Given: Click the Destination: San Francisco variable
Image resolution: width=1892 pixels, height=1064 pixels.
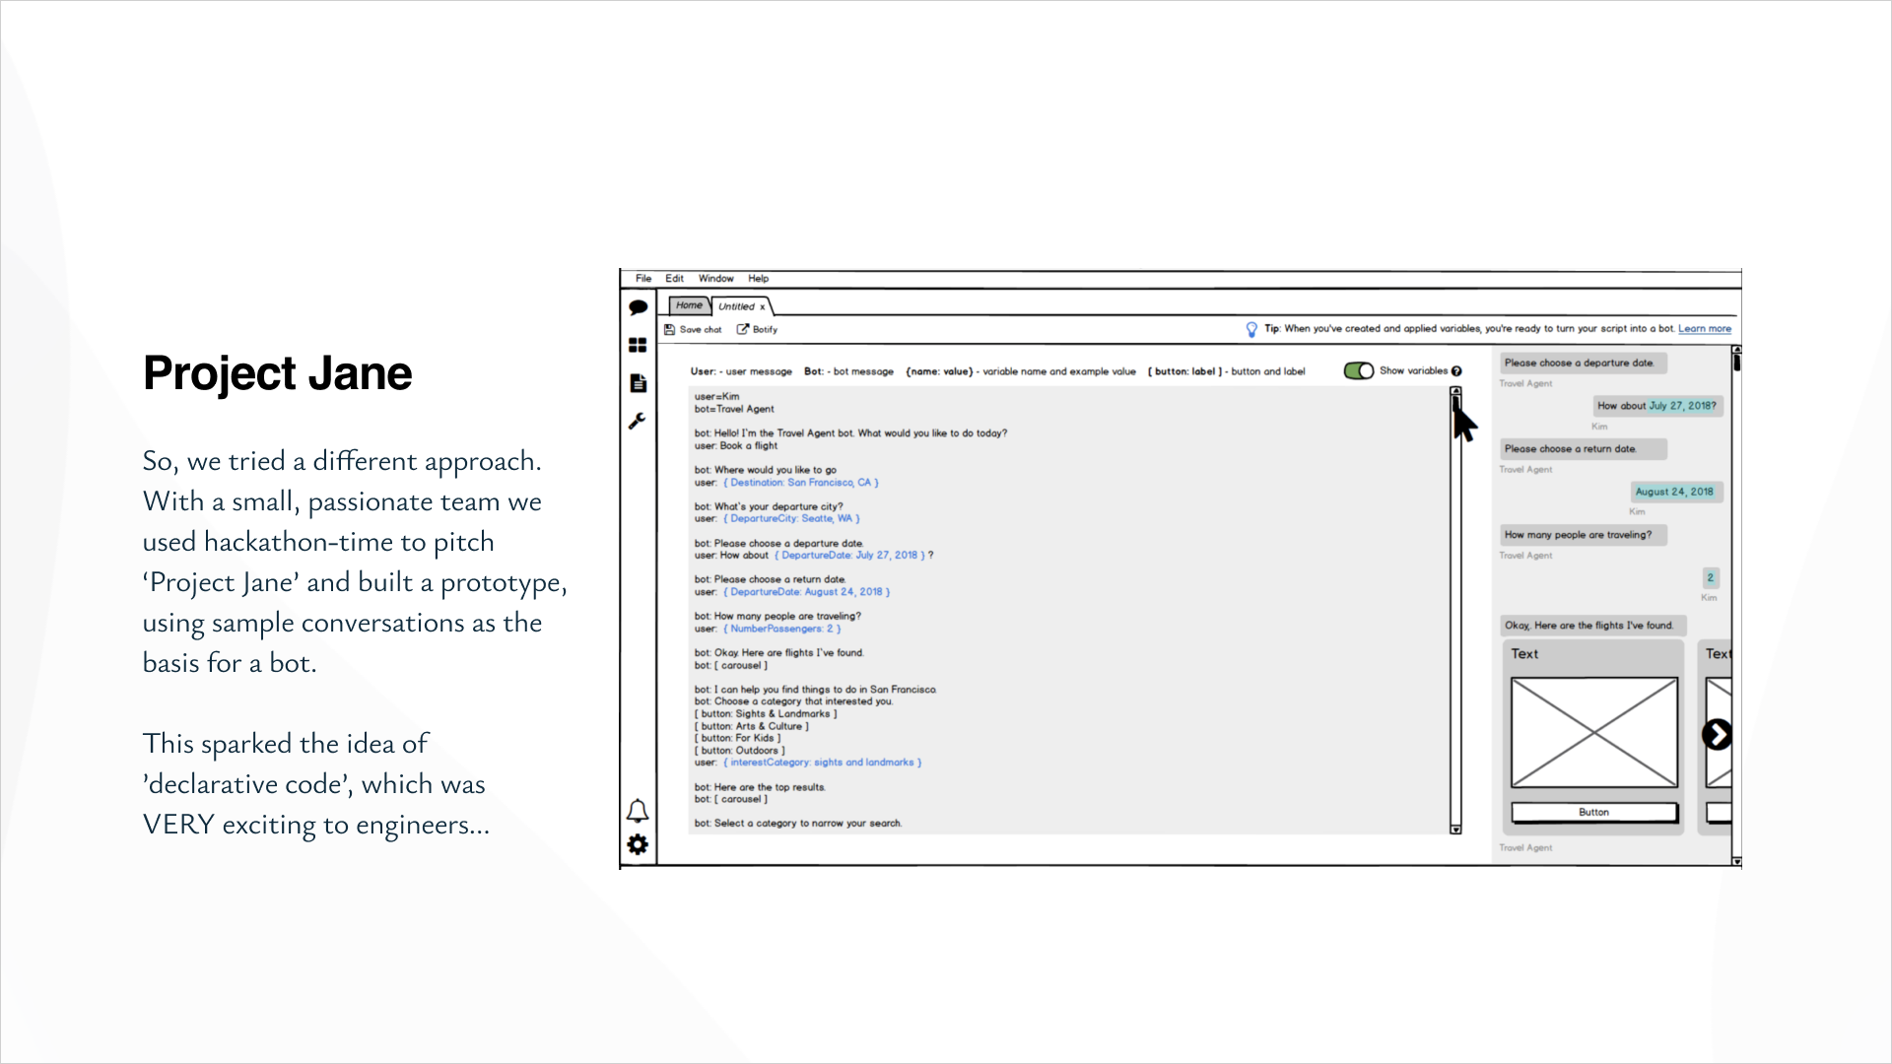Looking at the screenshot, I should pos(801,483).
